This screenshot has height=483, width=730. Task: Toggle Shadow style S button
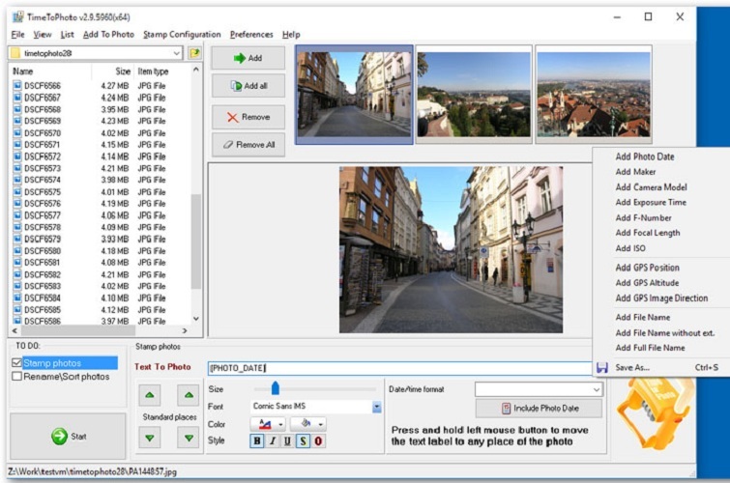tap(303, 441)
